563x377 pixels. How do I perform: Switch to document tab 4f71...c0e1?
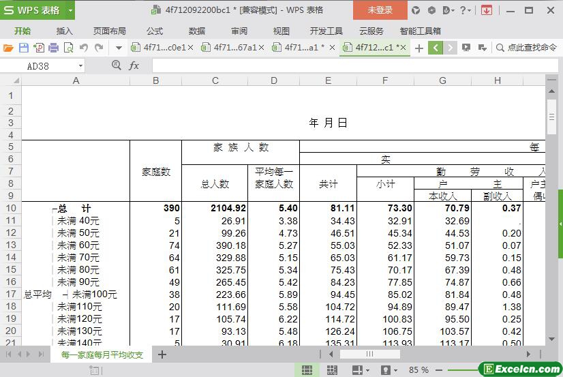click(158, 48)
